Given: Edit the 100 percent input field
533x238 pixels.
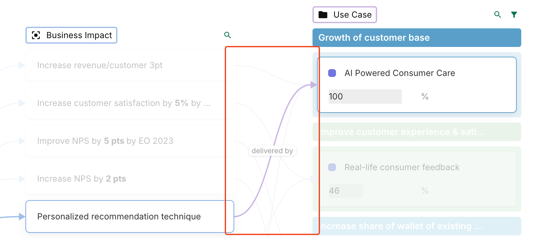Looking at the screenshot, I should point(365,97).
